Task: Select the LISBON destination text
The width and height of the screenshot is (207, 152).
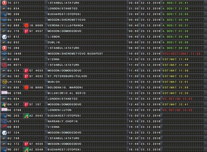Action: tap(54, 37)
